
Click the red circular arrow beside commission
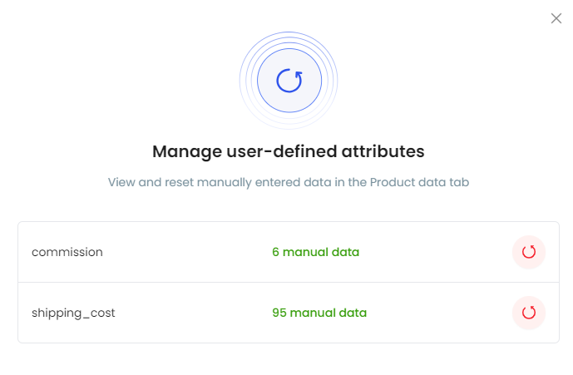pyautogui.click(x=528, y=252)
